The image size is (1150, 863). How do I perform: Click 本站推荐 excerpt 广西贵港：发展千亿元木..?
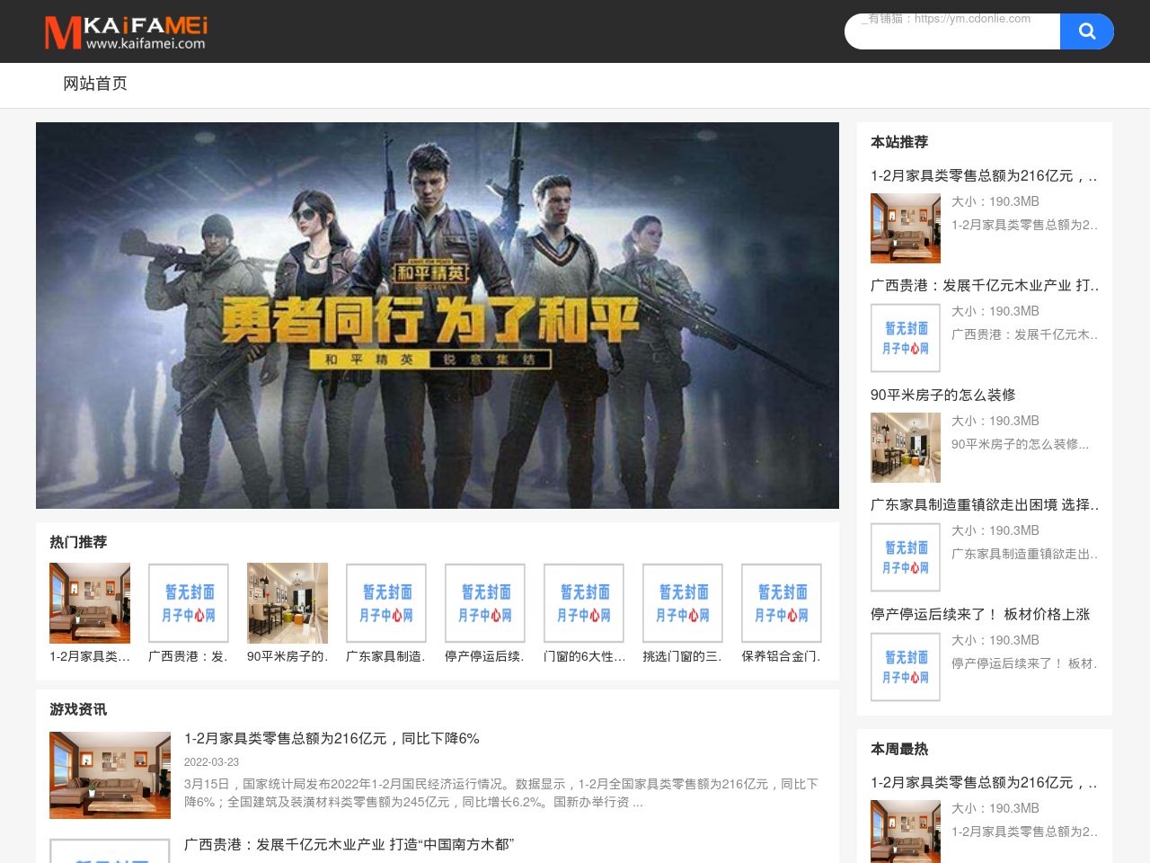click(1024, 334)
